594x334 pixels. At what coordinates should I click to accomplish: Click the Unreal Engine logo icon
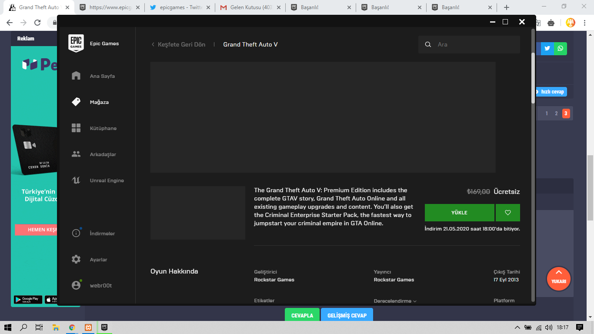point(76,180)
